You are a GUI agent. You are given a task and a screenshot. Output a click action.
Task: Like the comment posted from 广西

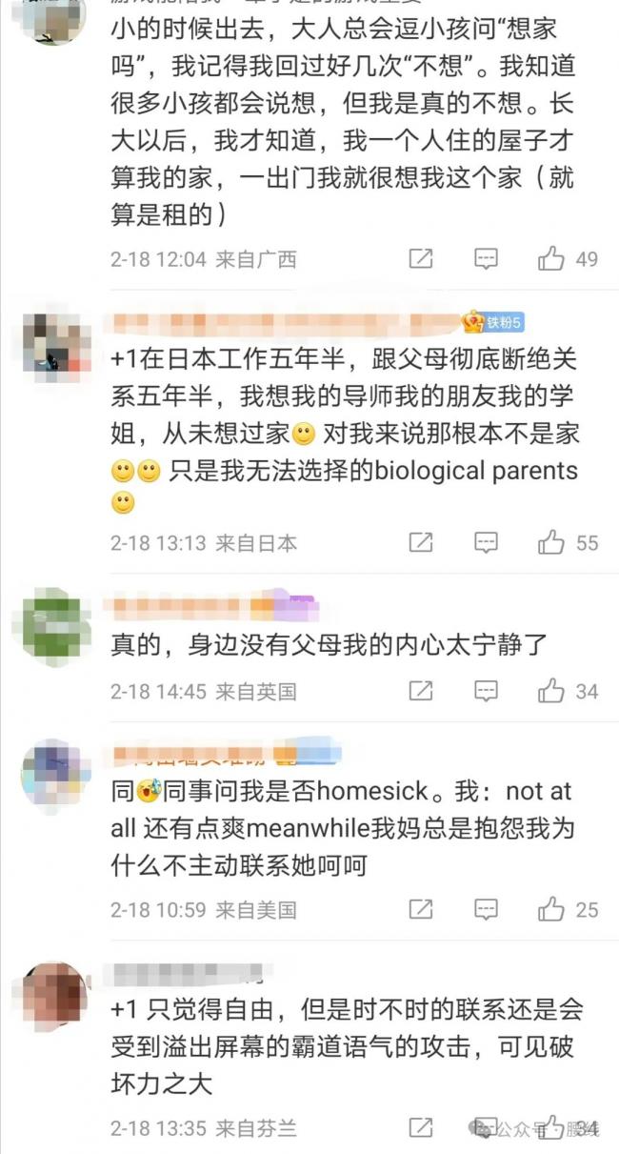tap(551, 258)
